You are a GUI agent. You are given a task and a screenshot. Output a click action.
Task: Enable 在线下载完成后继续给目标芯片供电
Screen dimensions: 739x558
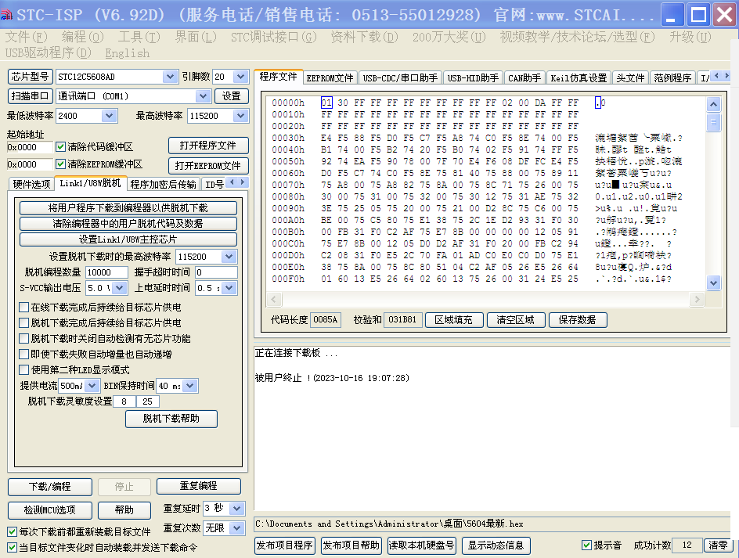point(24,308)
